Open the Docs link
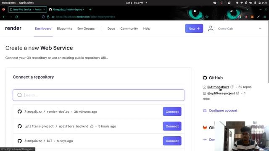This screenshot has height=151, width=269. (x=111, y=29)
